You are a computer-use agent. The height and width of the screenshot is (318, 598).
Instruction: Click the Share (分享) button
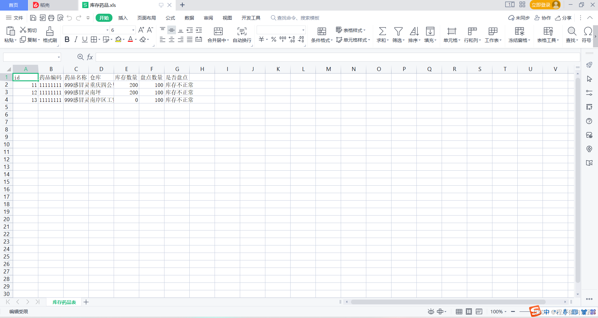[x=563, y=18]
